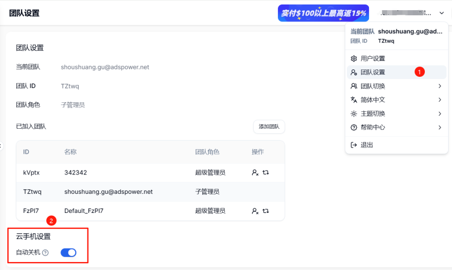Click the question icon beside 帮助中心
Screen dimensions: 452x270
(x=354, y=127)
